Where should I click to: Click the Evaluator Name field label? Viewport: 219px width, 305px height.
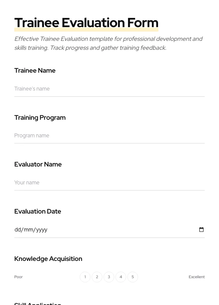(38, 164)
